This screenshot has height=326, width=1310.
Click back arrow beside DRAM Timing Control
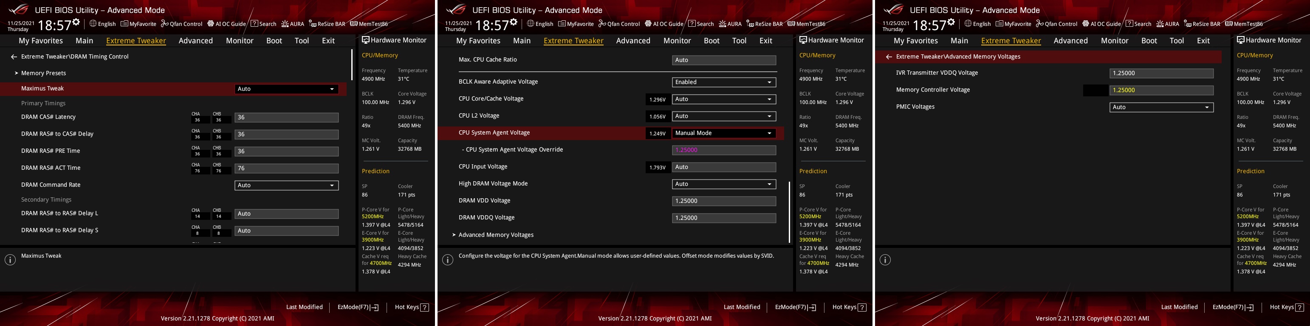[14, 57]
